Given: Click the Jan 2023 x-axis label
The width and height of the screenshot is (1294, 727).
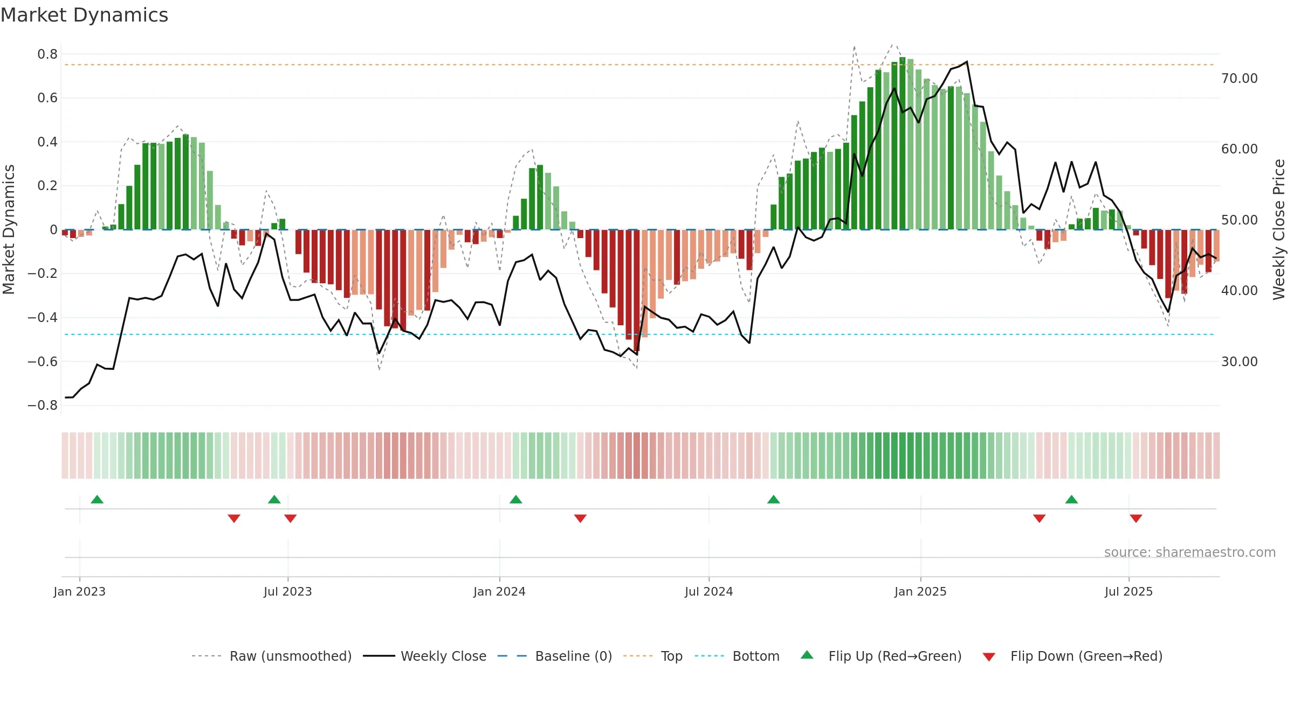Looking at the screenshot, I should pyautogui.click(x=80, y=591).
